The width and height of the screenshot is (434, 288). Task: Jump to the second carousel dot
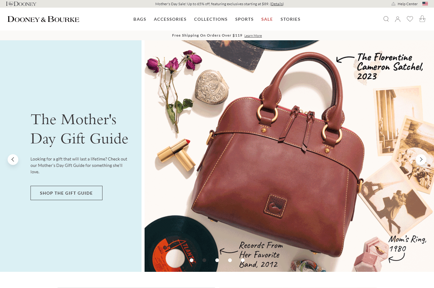click(x=204, y=260)
